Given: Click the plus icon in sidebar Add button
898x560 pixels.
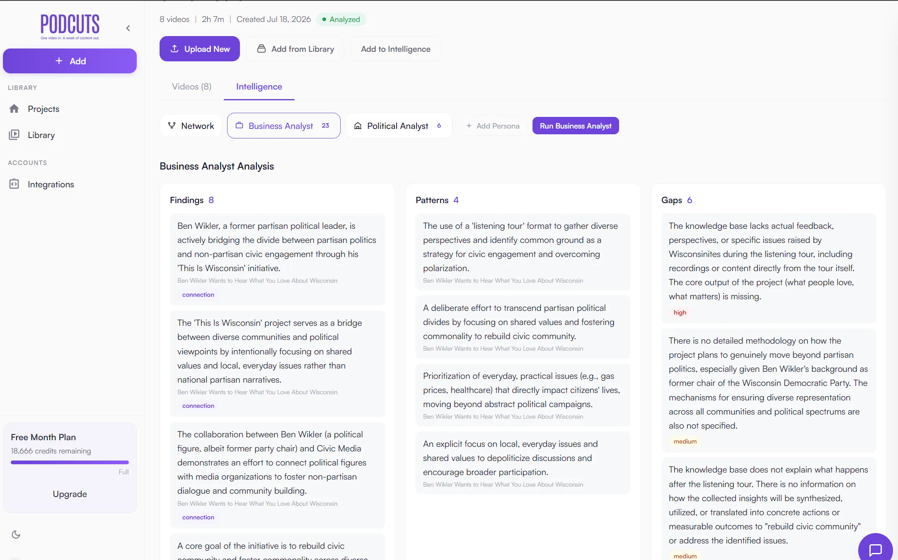Looking at the screenshot, I should point(59,61).
